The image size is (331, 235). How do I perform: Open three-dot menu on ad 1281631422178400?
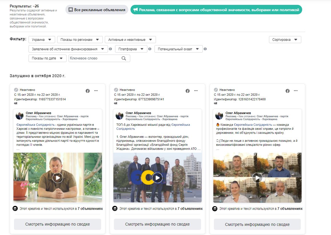click(x=296, y=91)
